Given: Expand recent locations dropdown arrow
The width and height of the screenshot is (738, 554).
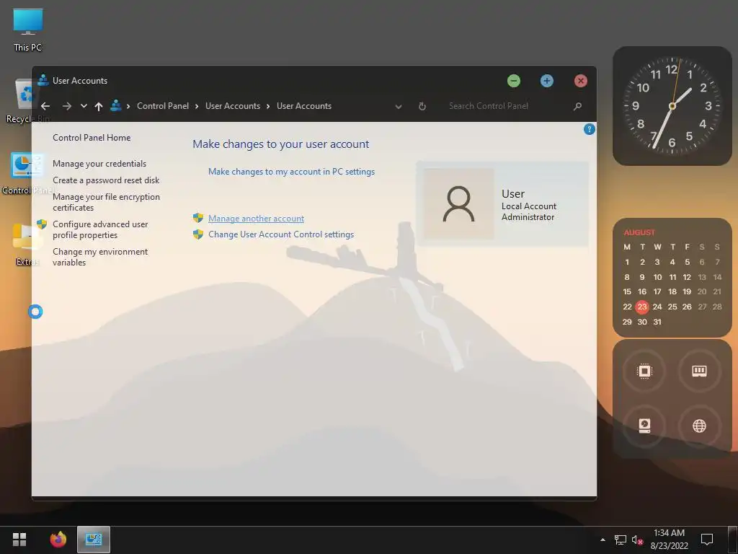Looking at the screenshot, I should click(x=84, y=106).
